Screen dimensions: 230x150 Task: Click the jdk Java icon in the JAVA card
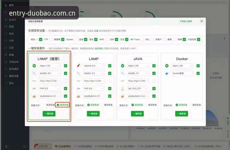click(x=122, y=88)
